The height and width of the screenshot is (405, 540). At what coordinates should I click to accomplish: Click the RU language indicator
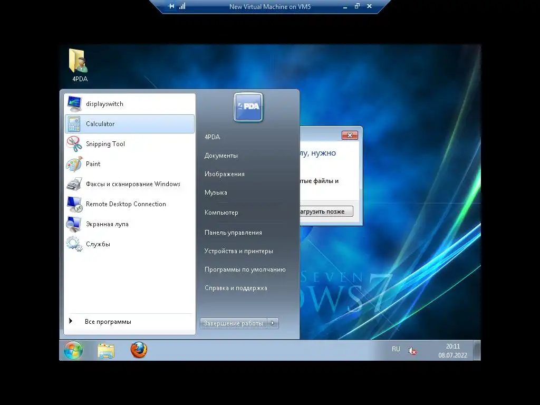(x=396, y=349)
